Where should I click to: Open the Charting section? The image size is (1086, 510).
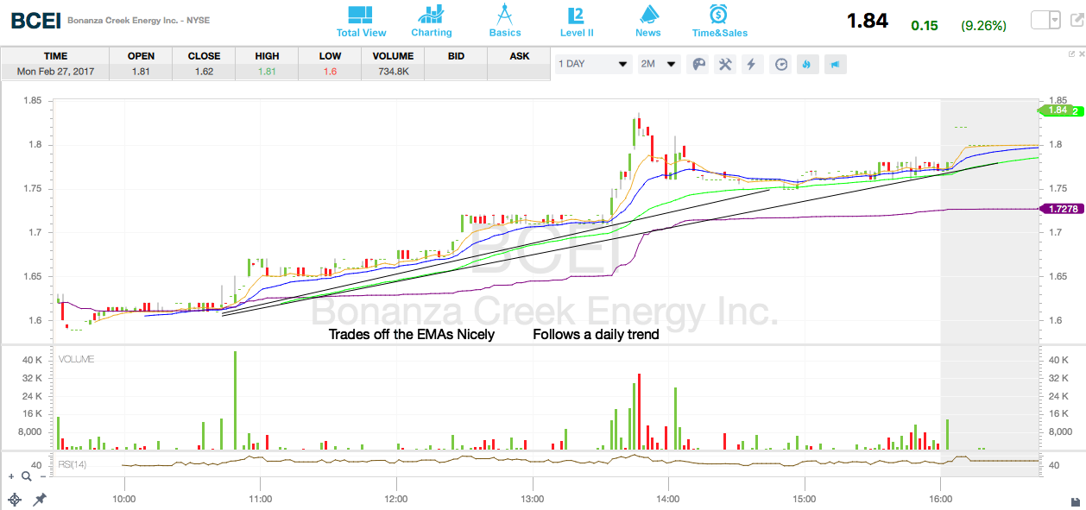point(431,22)
